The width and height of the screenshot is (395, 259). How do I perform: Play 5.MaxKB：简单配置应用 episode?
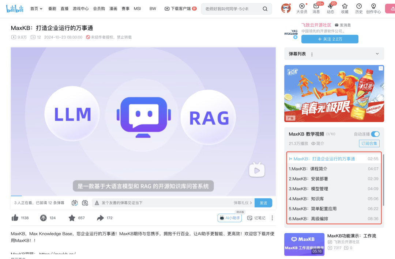click(x=334, y=209)
